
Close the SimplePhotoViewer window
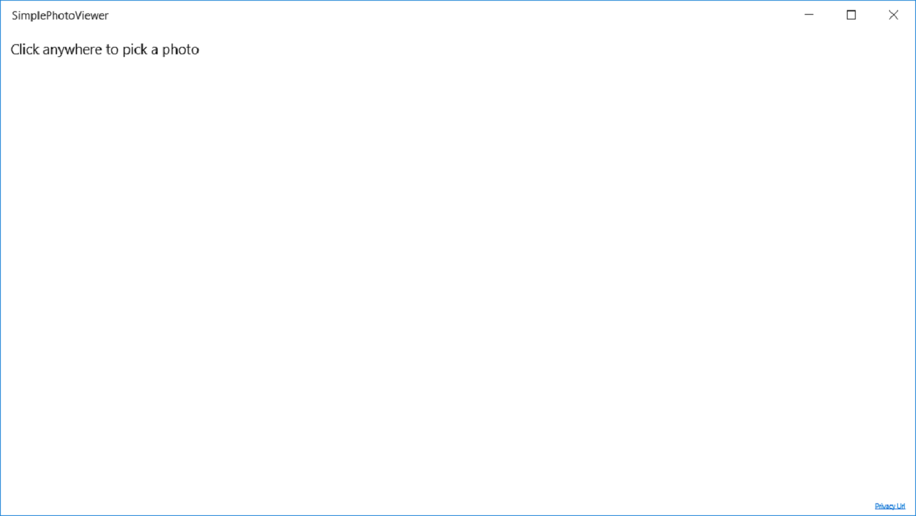(893, 15)
